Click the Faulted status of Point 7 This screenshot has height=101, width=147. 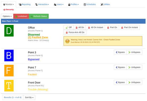point(32,74)
